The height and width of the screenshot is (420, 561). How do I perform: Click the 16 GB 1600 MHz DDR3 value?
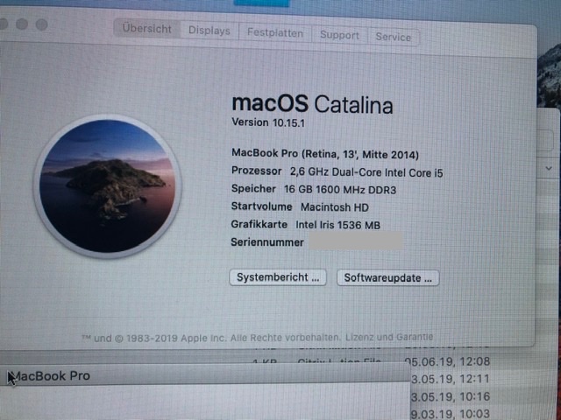coord(340,190)
